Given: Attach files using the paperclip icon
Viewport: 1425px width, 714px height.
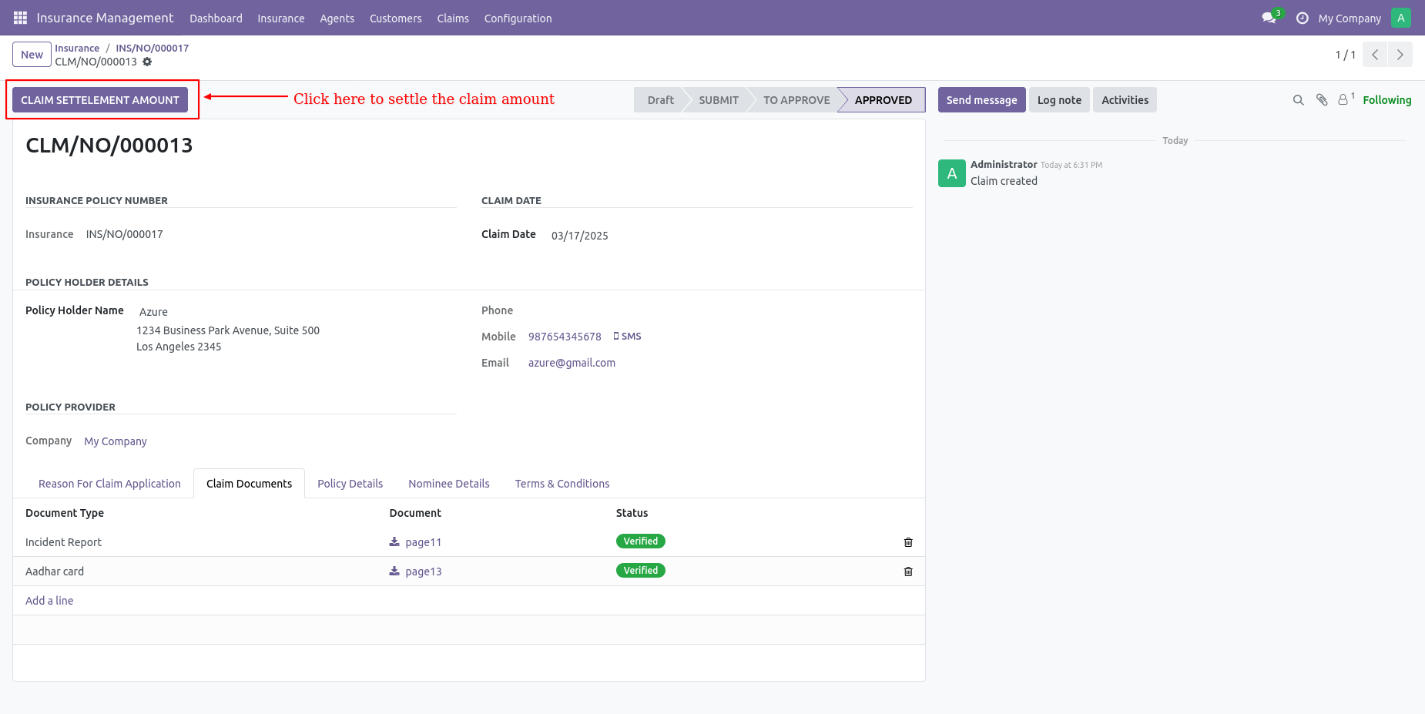Looking at the screenshot, I should [1322, 100].
